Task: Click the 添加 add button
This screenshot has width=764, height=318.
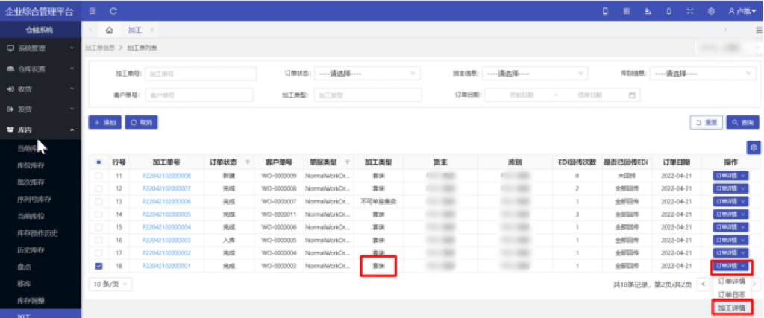Action: click(x=104, y=122)
